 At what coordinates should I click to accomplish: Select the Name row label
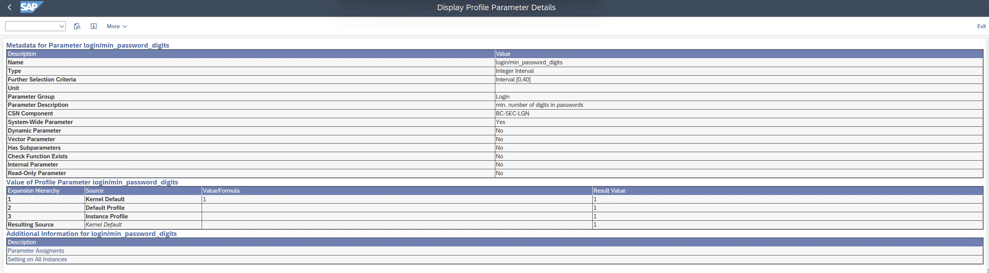pyautogui.click(x=16, y=62)
